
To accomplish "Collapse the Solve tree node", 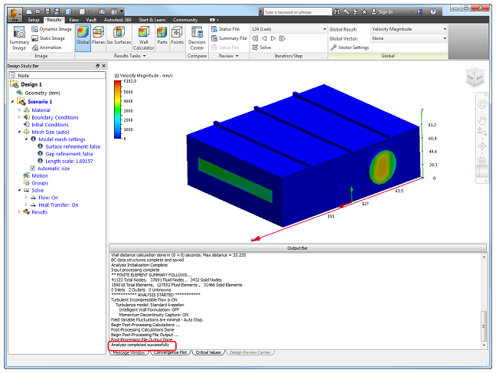I will (20, 190).
